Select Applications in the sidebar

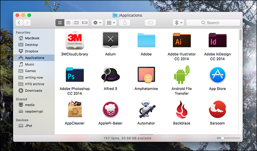pyautogui.click(x=34, y=58)
